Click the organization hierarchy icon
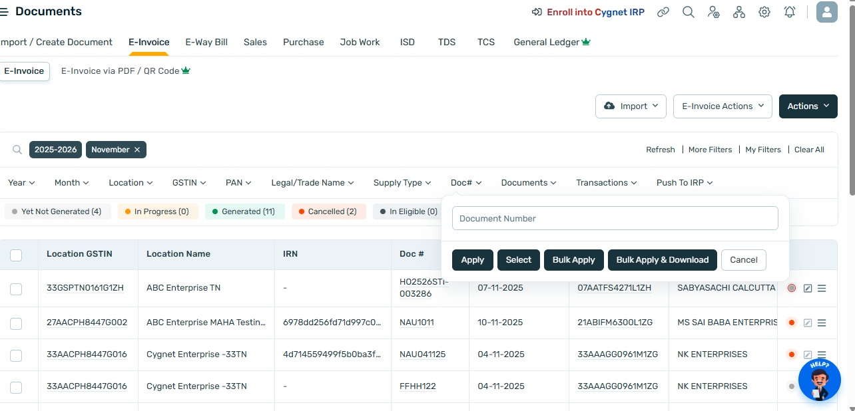Image resolution: width=855 pixels, height=411 pixels. [x=738, y=12]
